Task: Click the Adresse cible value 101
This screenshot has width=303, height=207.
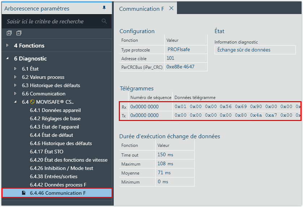Action: coord(170,58)
